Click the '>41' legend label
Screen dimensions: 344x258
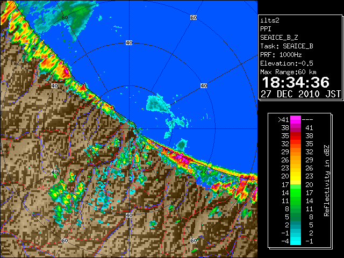[283, 120]
